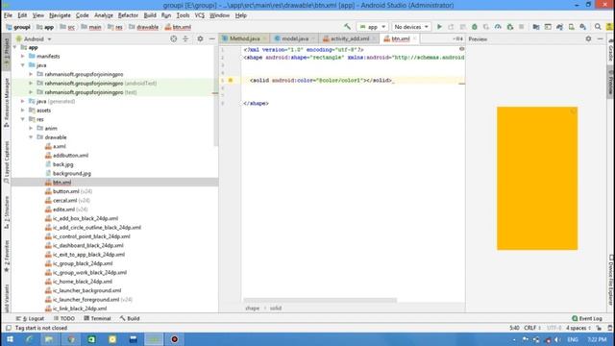Screen dimensions: 615x346
Task: Switch to the activity_add.xml tab
Action: (349, 38)
